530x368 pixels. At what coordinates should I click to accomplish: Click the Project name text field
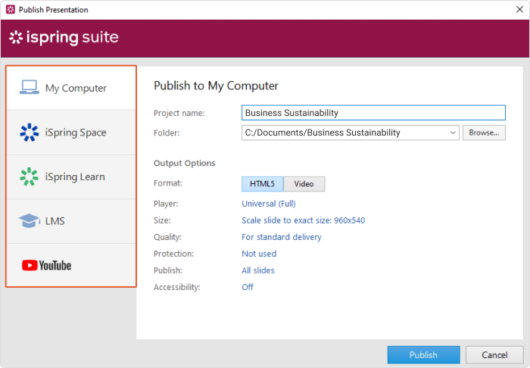point(373,113)
